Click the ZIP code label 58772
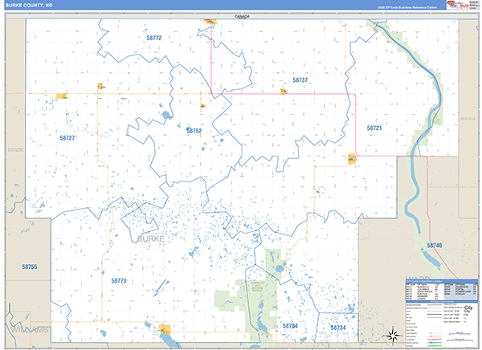This screenshot has height=350, width=482. click(154, 38)
